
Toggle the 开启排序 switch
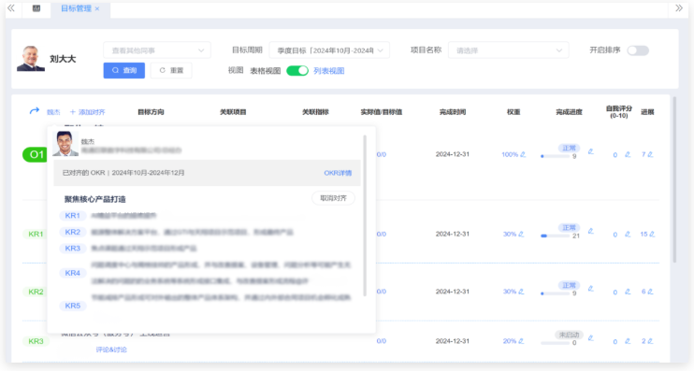click(638, 50)
